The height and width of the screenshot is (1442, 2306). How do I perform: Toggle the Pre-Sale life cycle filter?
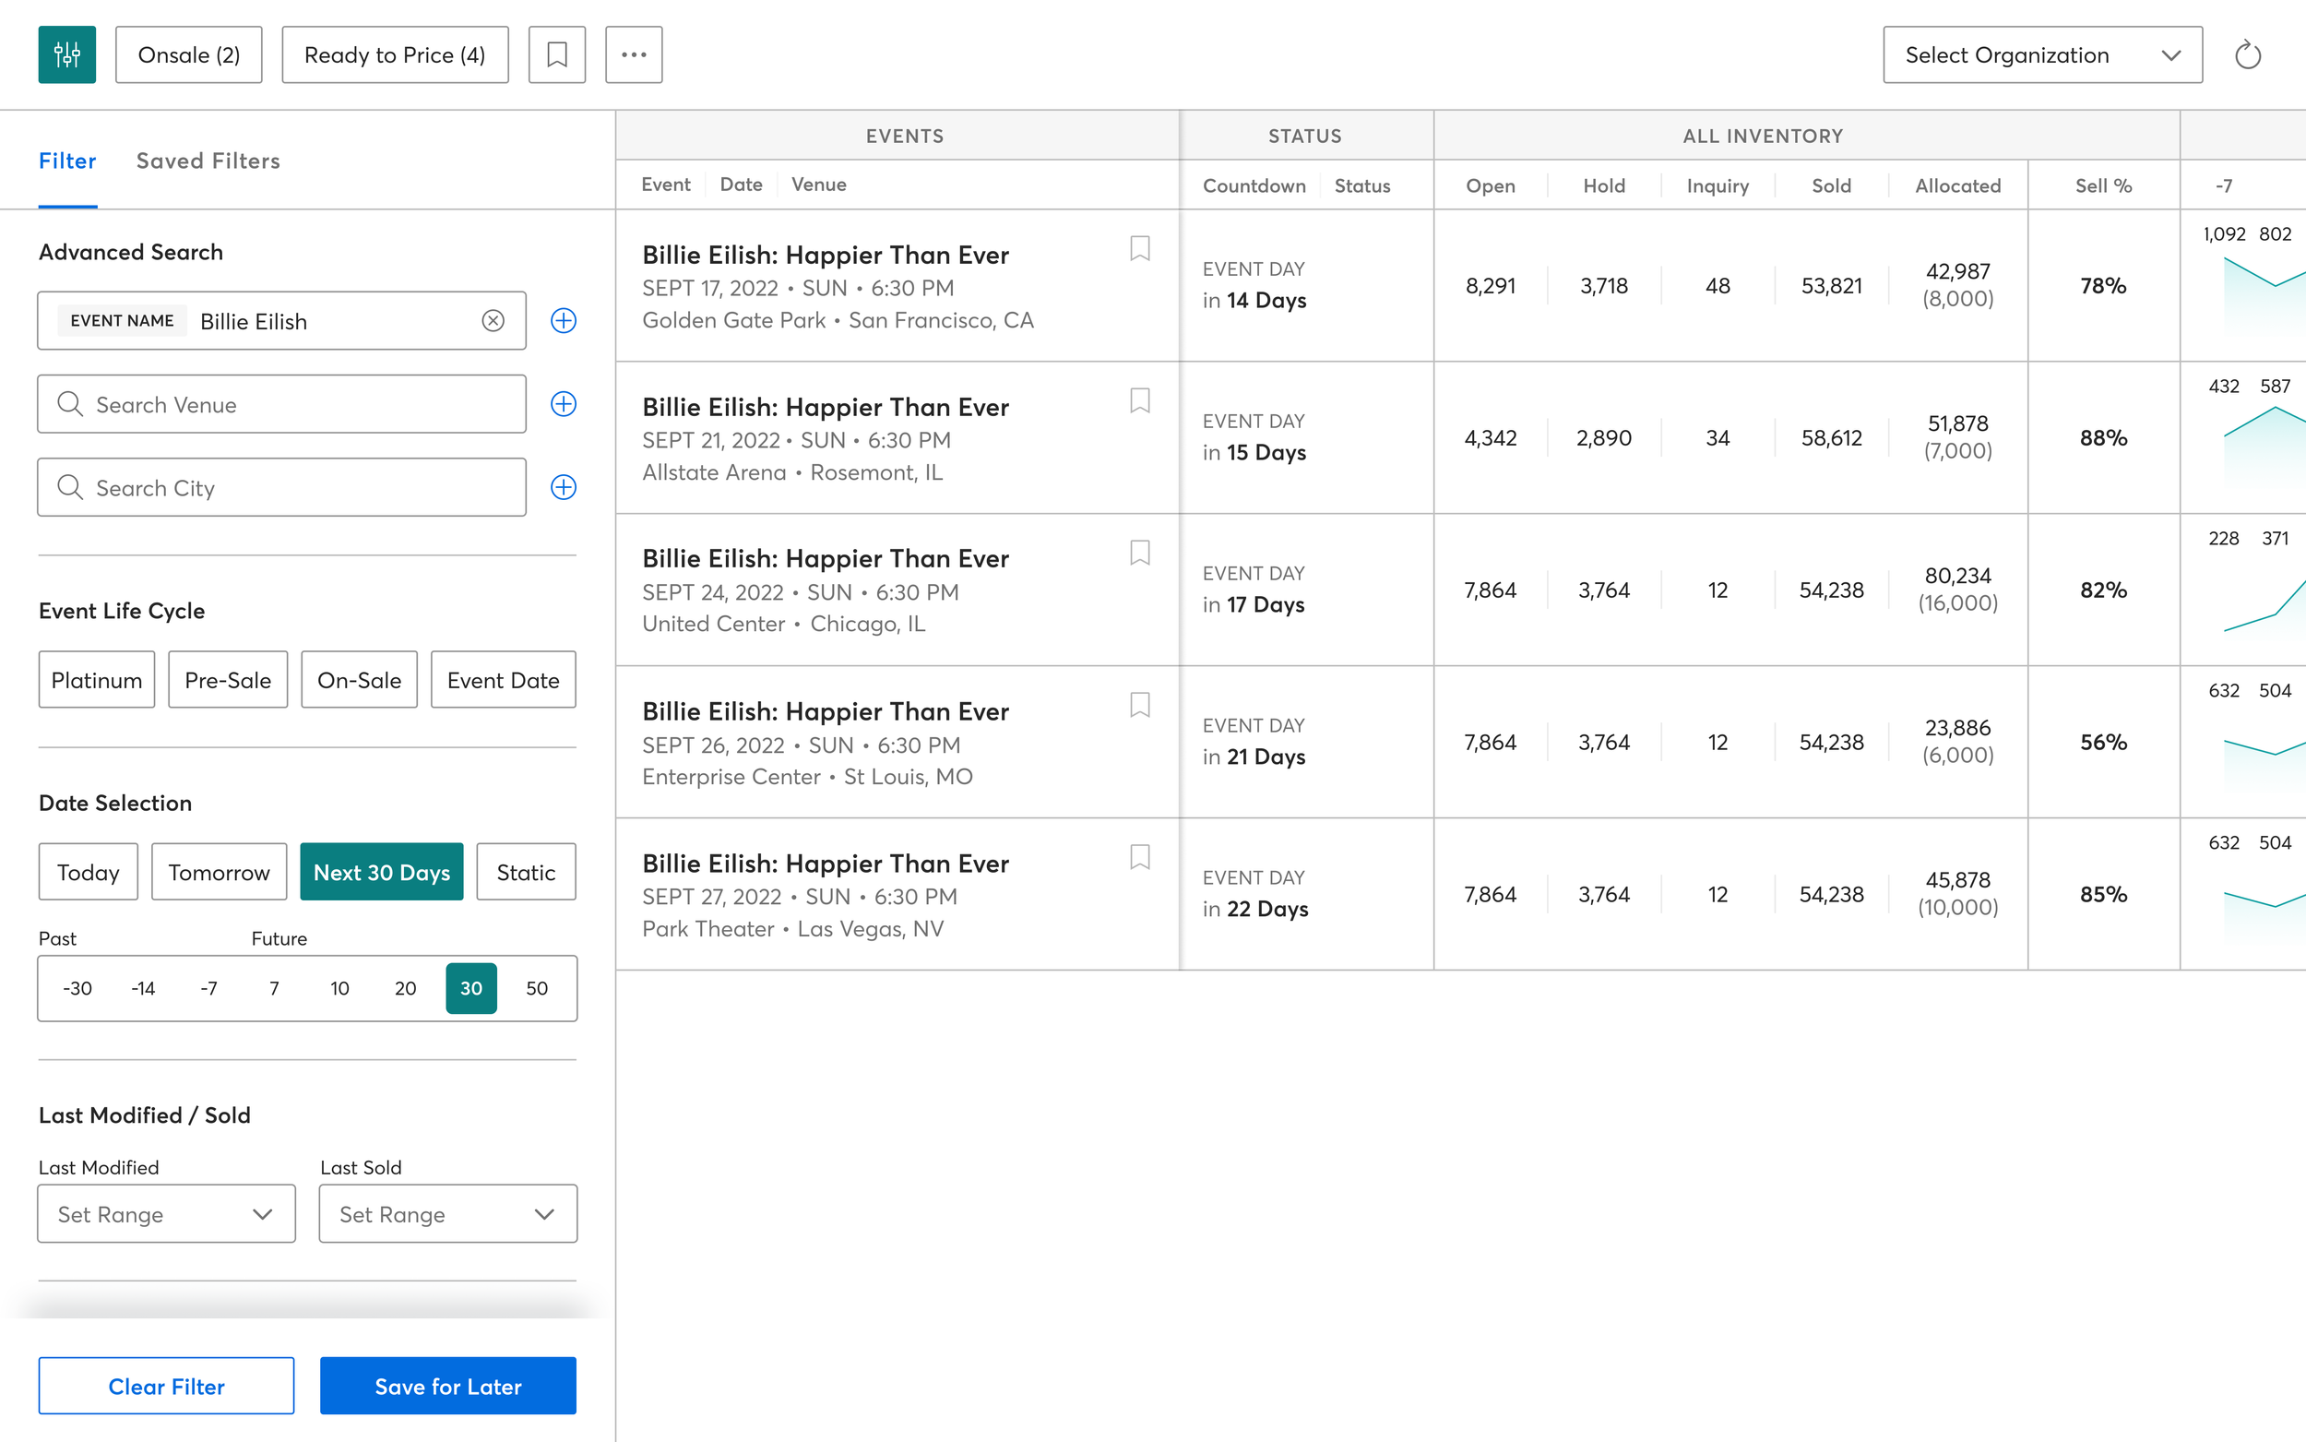coord(228,680)
